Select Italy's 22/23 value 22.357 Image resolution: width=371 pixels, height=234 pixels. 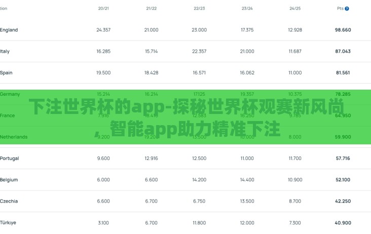pyautogui.click(x=199, y=51)
